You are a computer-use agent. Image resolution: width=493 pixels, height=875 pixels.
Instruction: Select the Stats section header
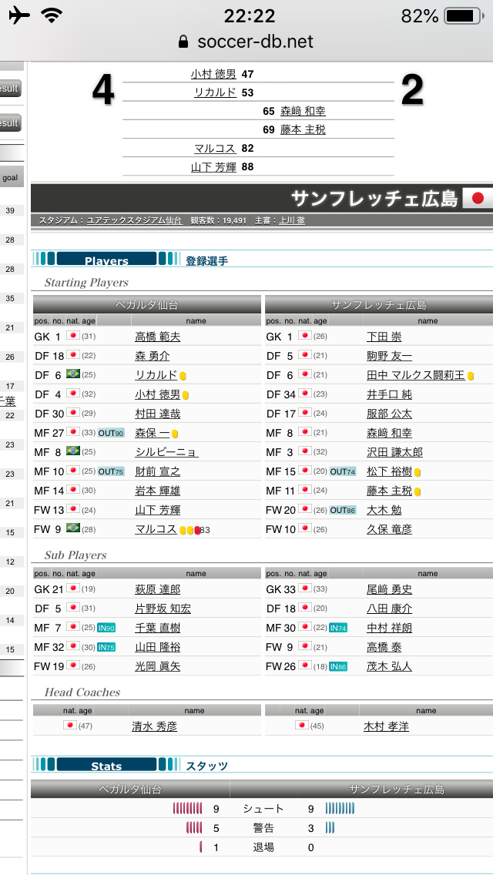tap(106, 766)
